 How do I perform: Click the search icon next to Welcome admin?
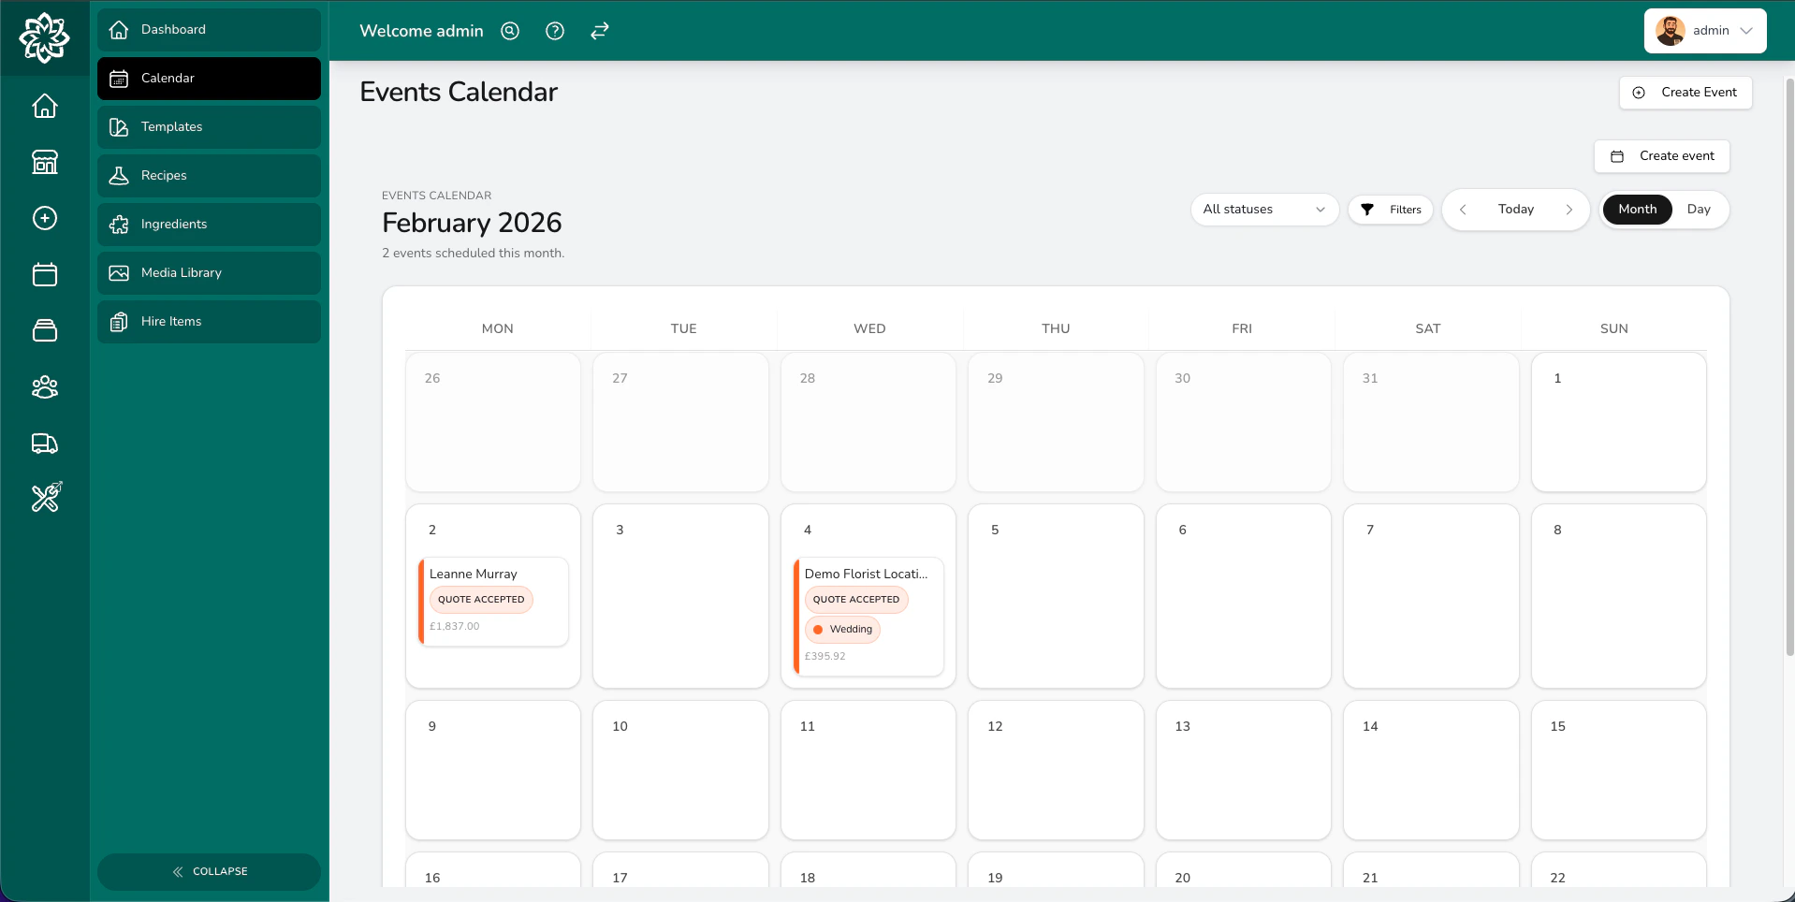pyautogui.click(x=509, y=31)
